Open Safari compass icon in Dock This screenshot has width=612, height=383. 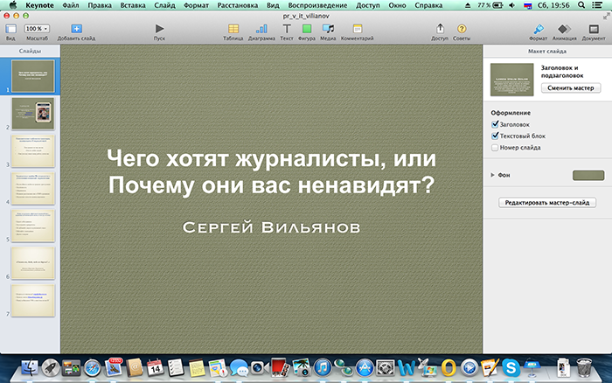pyautogui.click(x=93, y=368)
